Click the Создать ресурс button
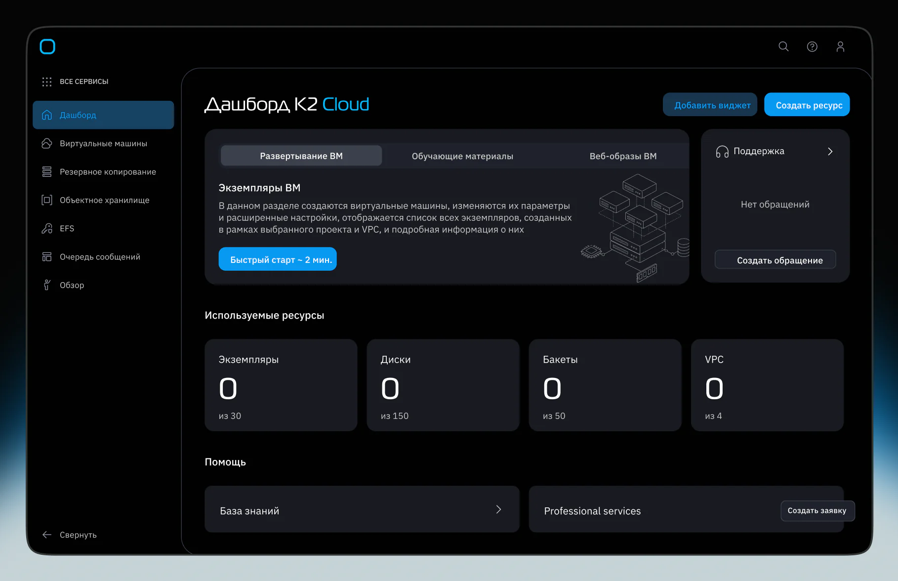The height and width of the screenshot is (581, 898). (807, 105)
